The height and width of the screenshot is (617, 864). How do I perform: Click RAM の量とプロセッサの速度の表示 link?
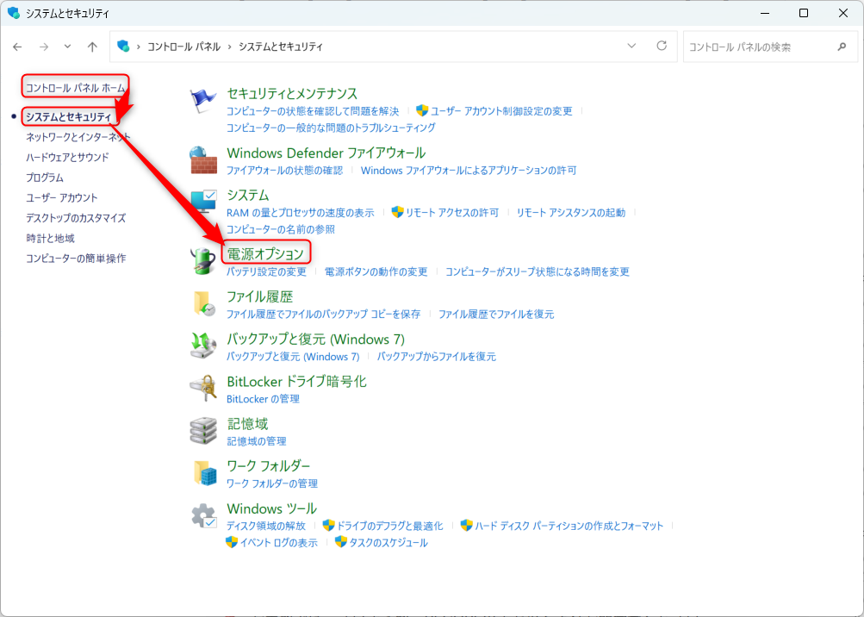point(301,212)
